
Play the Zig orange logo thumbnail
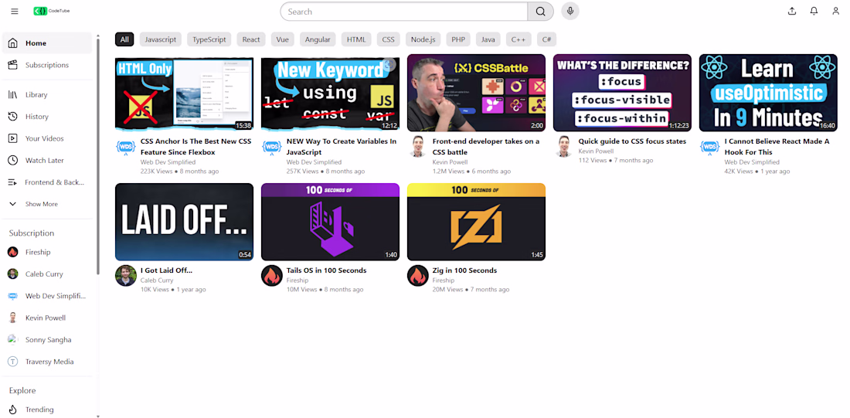(476, 222)
